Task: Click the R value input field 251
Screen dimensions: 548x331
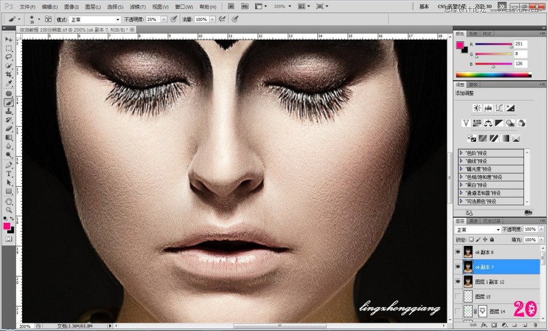Action: pyautogui.click(x=520, y=44)
